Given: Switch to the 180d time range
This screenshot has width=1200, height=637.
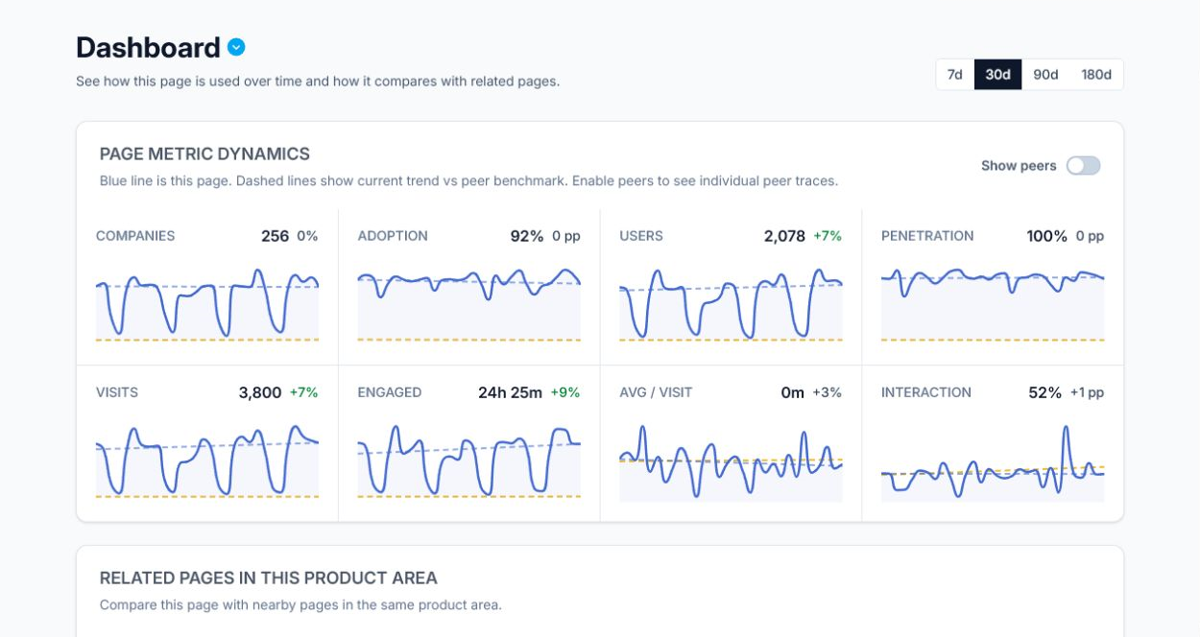Looking at the screenshot, I should [x=1096, y=75].
